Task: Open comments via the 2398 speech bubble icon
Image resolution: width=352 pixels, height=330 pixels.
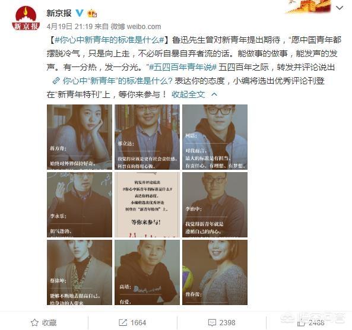Action: (x=212, y=323)
